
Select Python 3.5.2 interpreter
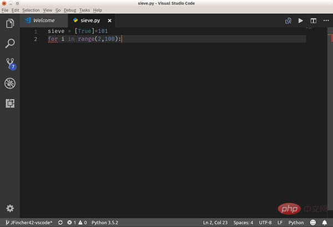coord(105,223)
